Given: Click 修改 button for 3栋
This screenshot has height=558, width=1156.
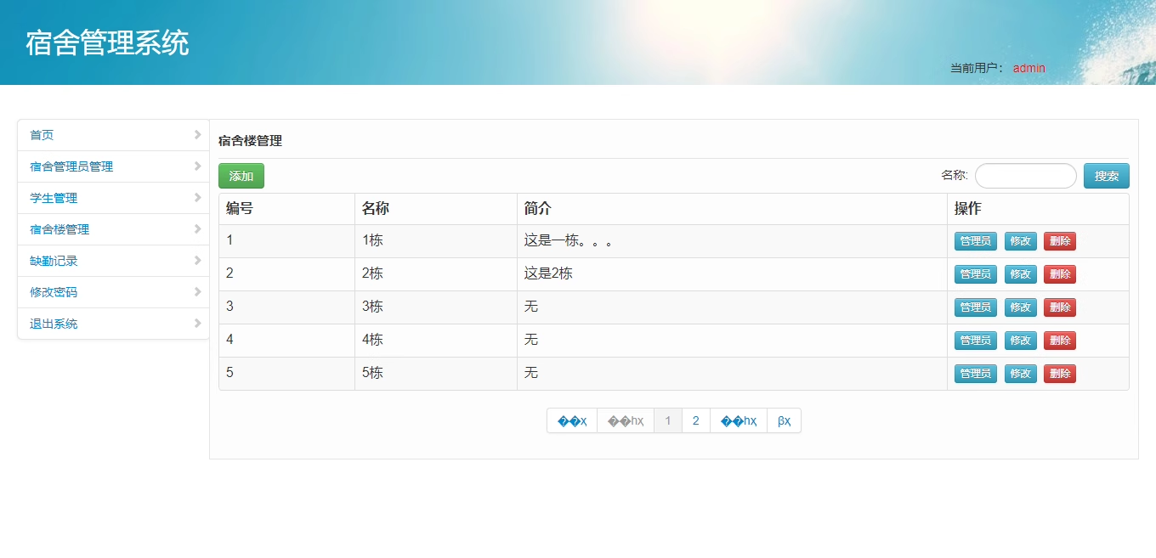Looking at the screenshot, I should pyautogui.click(x=1021, y=307).
